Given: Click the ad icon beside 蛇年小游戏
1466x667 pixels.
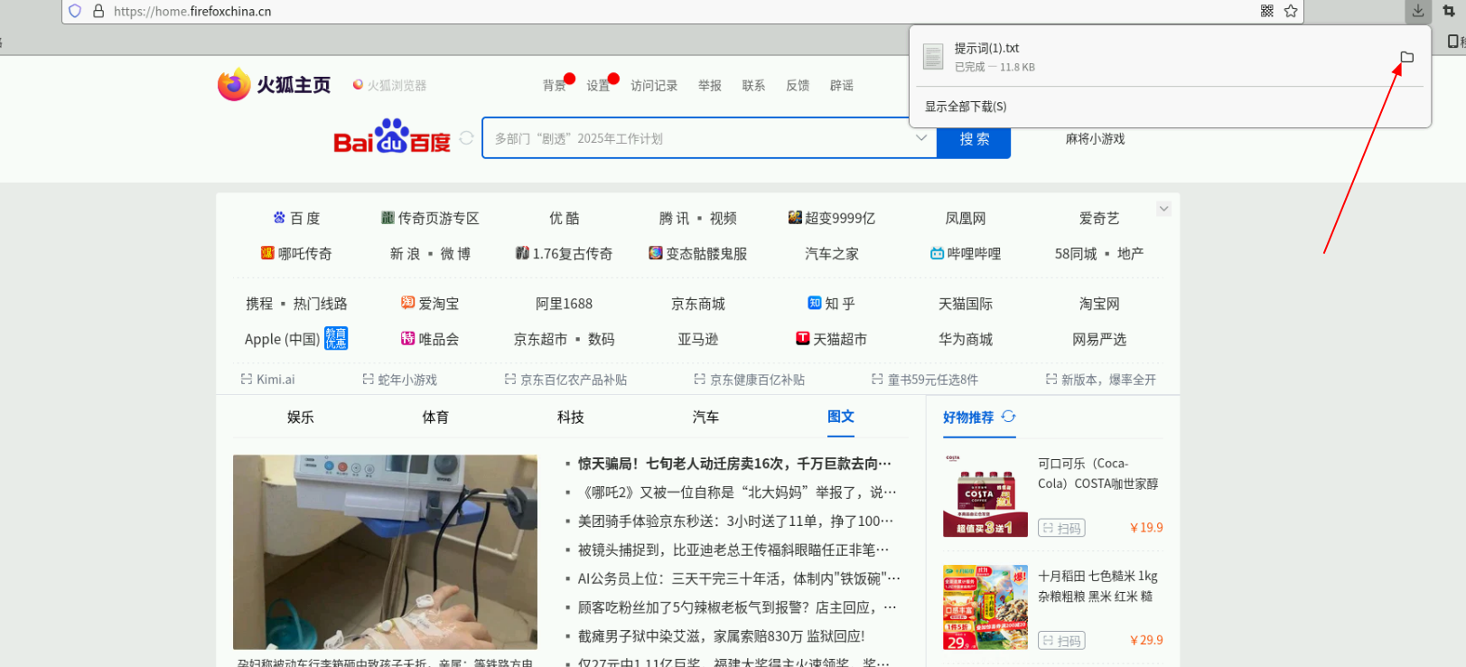Looking at the screenshot, I should click(x=368, y=380).
